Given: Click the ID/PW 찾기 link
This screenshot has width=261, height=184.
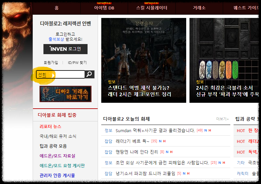Looking at the screenshot, I should pos(77,63).
